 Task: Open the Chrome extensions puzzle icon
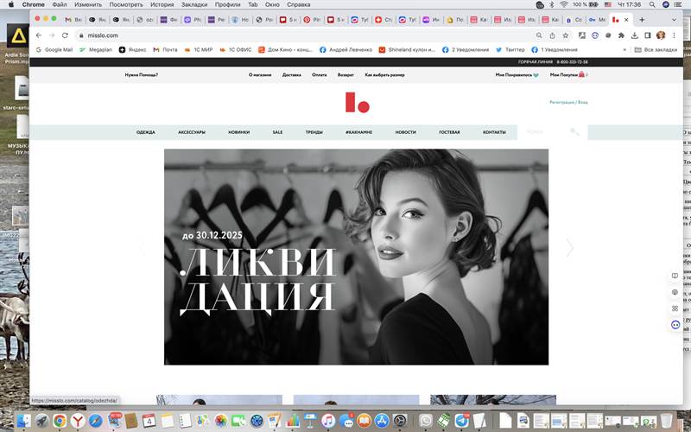point(621,35)
